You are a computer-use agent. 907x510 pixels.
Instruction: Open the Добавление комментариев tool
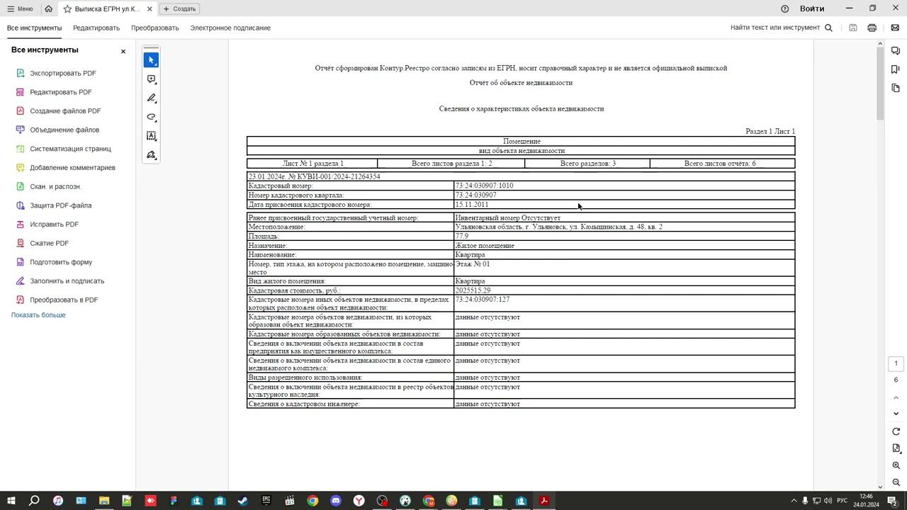coord(72,168)
